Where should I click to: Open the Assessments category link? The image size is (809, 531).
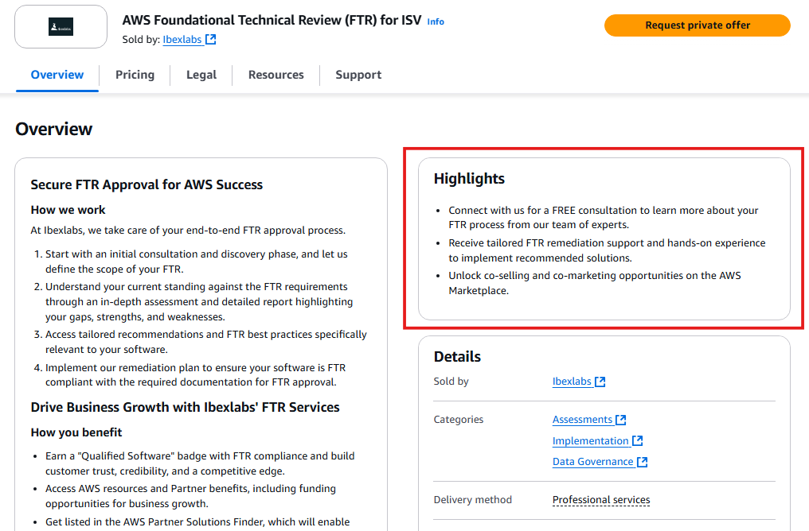coord(582,420)
